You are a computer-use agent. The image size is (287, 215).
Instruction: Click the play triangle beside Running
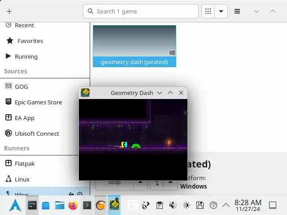pos(8,56)
